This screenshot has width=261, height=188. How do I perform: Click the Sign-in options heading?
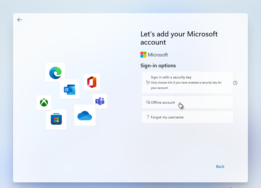click(158, 65)
